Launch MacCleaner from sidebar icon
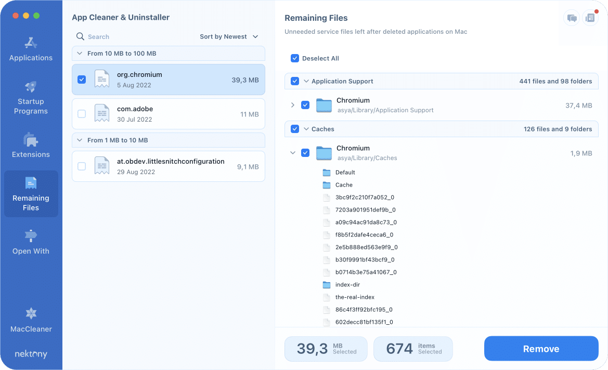This screenshot has width=608, height=370. click(31, 313)
